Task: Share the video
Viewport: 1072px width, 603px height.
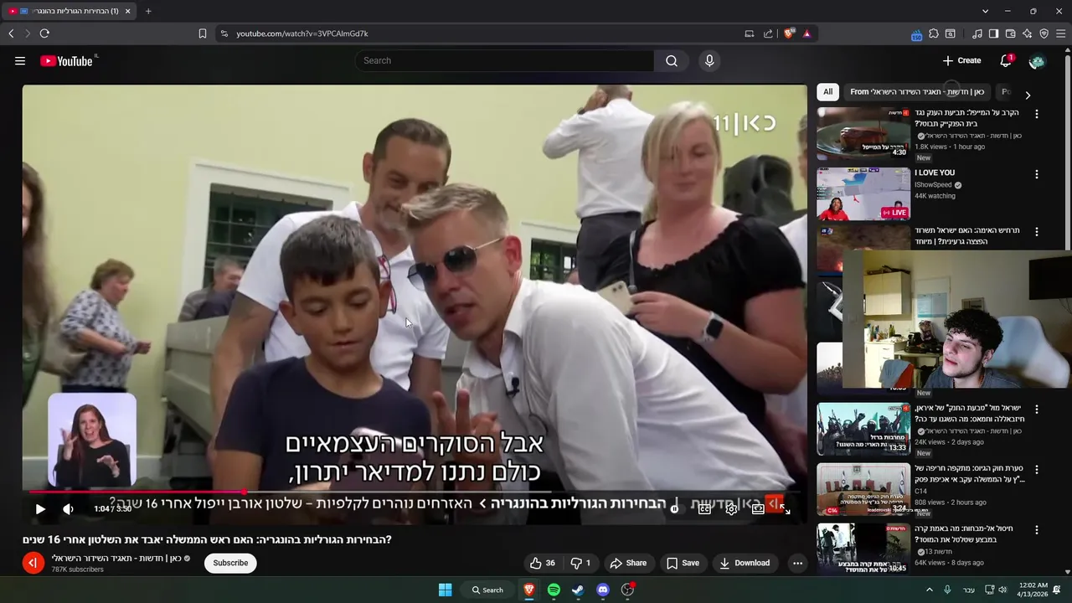Action: (628, 563)
